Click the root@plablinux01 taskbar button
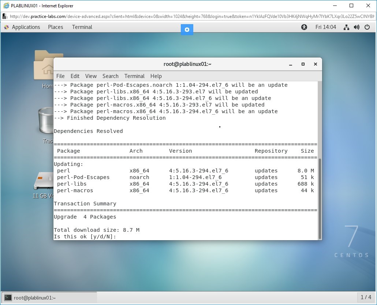The height and width of the screenshot is (305, 377). click(x=49, y=298)
